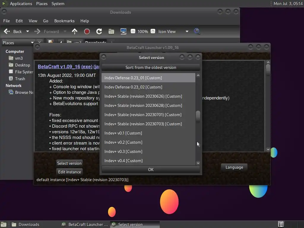
Task: Select Indev Defense 0.23_01 [Custom]
Action: pyautogui.click(x=148, y=78)
